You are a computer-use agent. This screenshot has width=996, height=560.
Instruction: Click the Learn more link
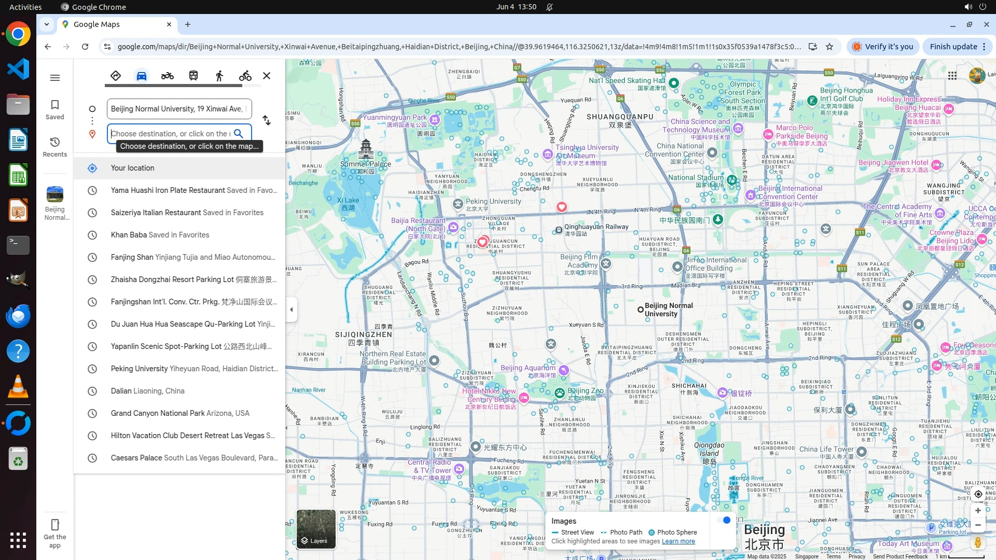point(678,541)
